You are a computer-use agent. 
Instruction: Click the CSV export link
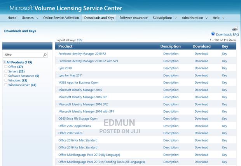pyautogui.click(x=80, y=40)
